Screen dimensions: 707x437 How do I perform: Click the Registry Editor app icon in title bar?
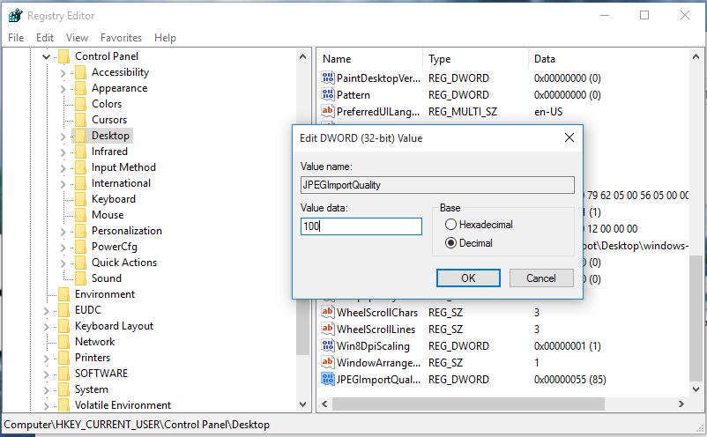14,15
